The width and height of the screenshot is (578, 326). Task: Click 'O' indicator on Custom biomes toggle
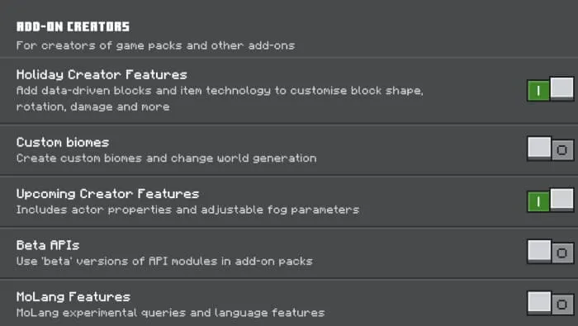(x=562, y=150)
